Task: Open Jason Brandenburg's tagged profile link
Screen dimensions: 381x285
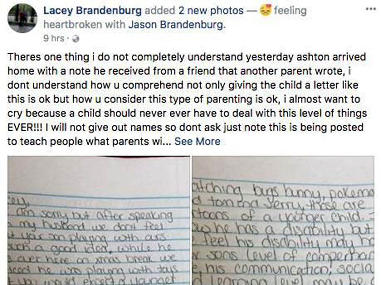Action: click(177, 24)
